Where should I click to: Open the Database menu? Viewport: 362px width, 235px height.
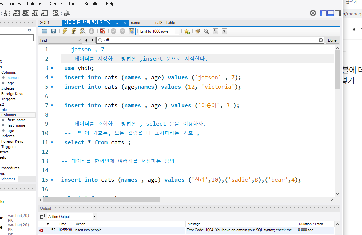pyautogui.click(x=36, y=4)
